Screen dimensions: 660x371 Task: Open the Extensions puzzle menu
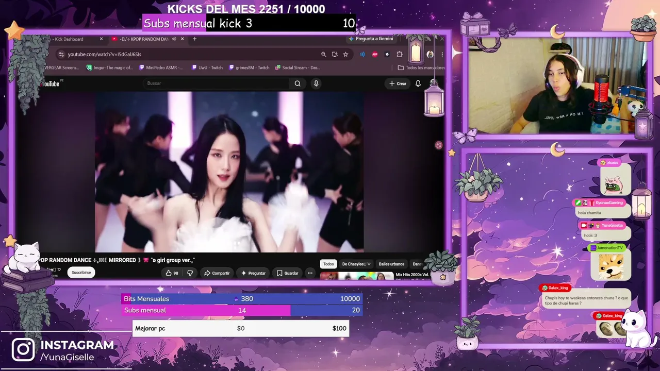pyautogui.click(x=400, y=54)
